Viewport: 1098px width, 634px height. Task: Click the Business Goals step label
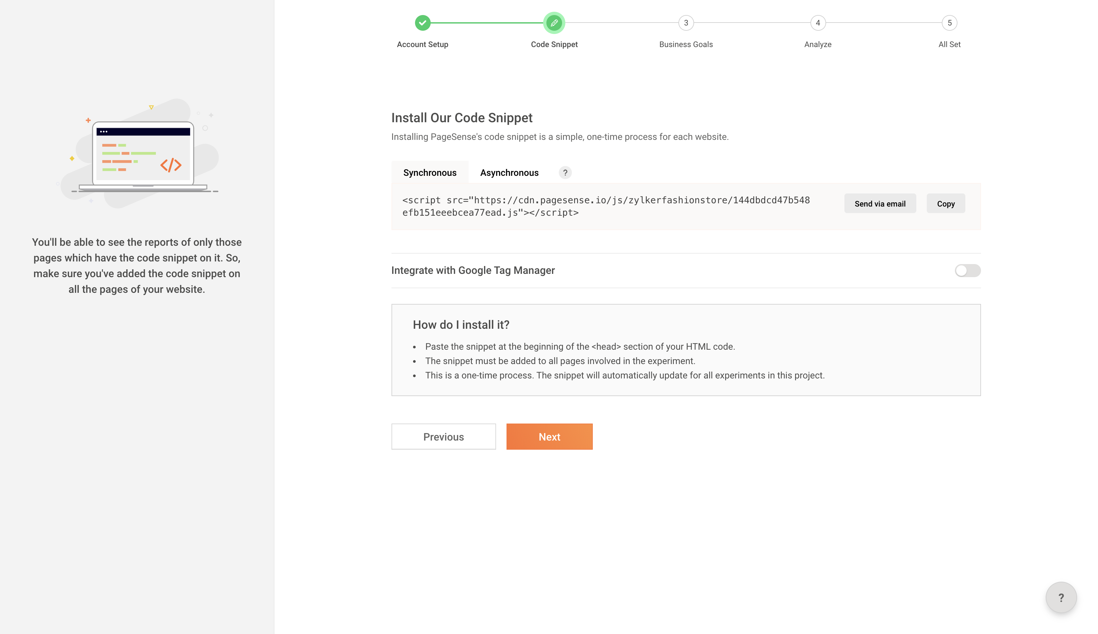tap(686, 44)
